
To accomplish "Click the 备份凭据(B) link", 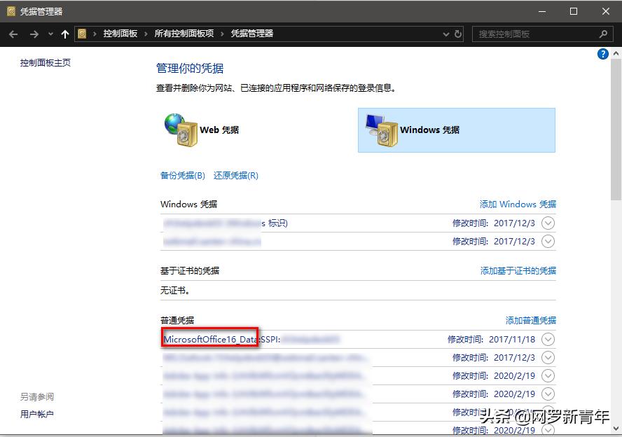I will tap(182, 175).
